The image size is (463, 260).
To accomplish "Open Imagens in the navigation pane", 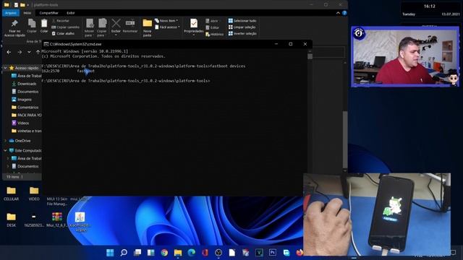I will coord(22,100).
